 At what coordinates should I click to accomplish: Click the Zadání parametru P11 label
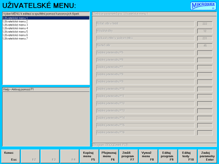tap(145, 97)
